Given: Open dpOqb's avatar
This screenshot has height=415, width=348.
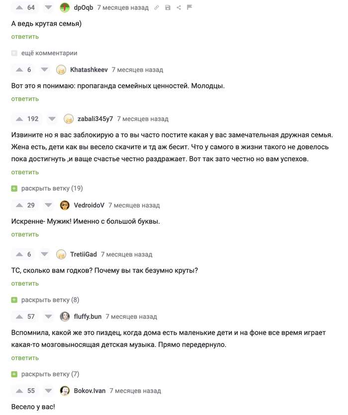Looking at the screenshot, I should click(65, 7).
